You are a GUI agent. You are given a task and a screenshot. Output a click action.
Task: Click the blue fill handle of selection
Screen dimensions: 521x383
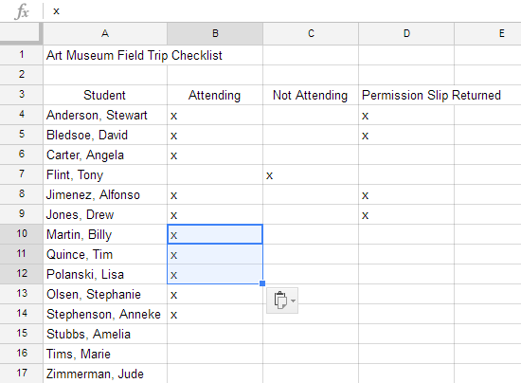pos(262,283)
